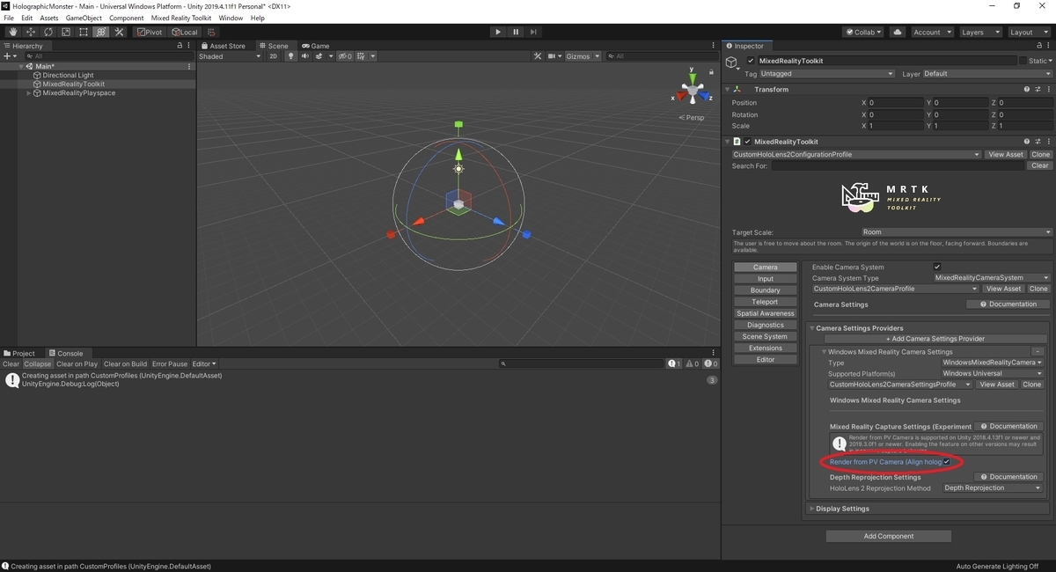
Task: Toggle info message filter in console
Action: (674, 363)
